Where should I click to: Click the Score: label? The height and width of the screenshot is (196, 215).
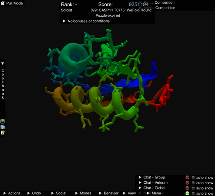(x=105, y=5)
